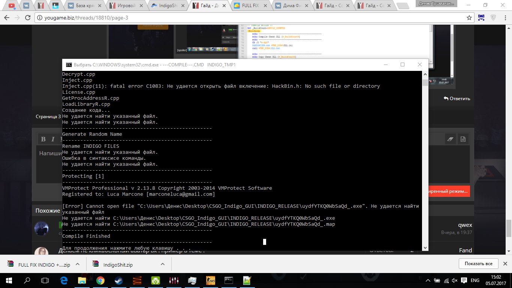The image size is (512, 288).
Task: Expand options for IndigoShit.zip download
Action: (x=162, y=264)
